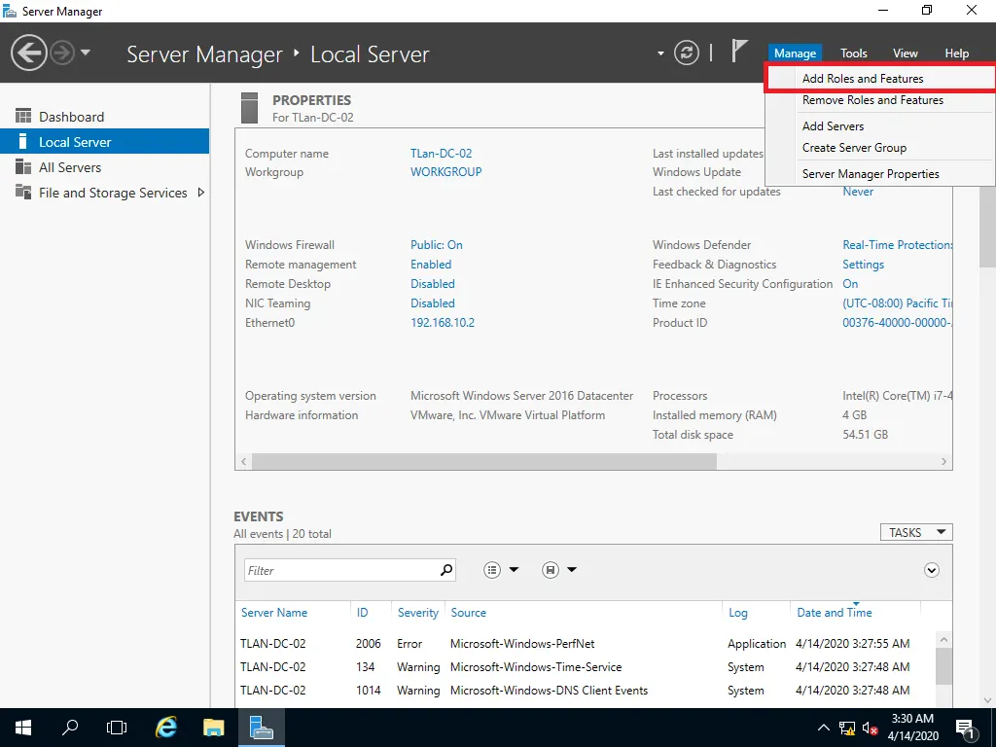This screenshot has height=747, width=996.
Task: Click the time zone UTC-08:00 link
Action: pyautogui.click(x=897, y=303)
